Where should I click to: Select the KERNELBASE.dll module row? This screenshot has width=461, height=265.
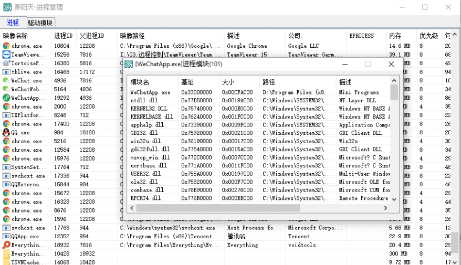click(259, 116)
